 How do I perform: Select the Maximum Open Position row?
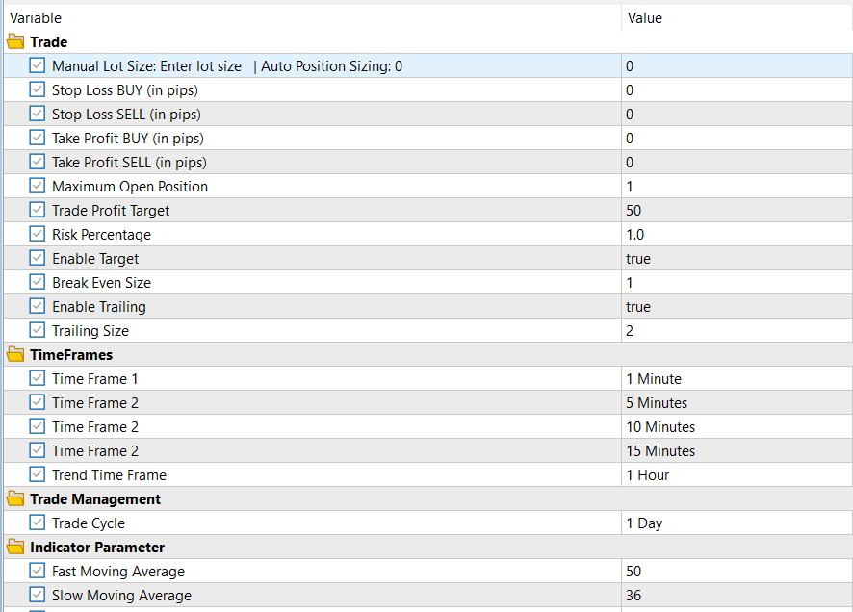(130, 187)
